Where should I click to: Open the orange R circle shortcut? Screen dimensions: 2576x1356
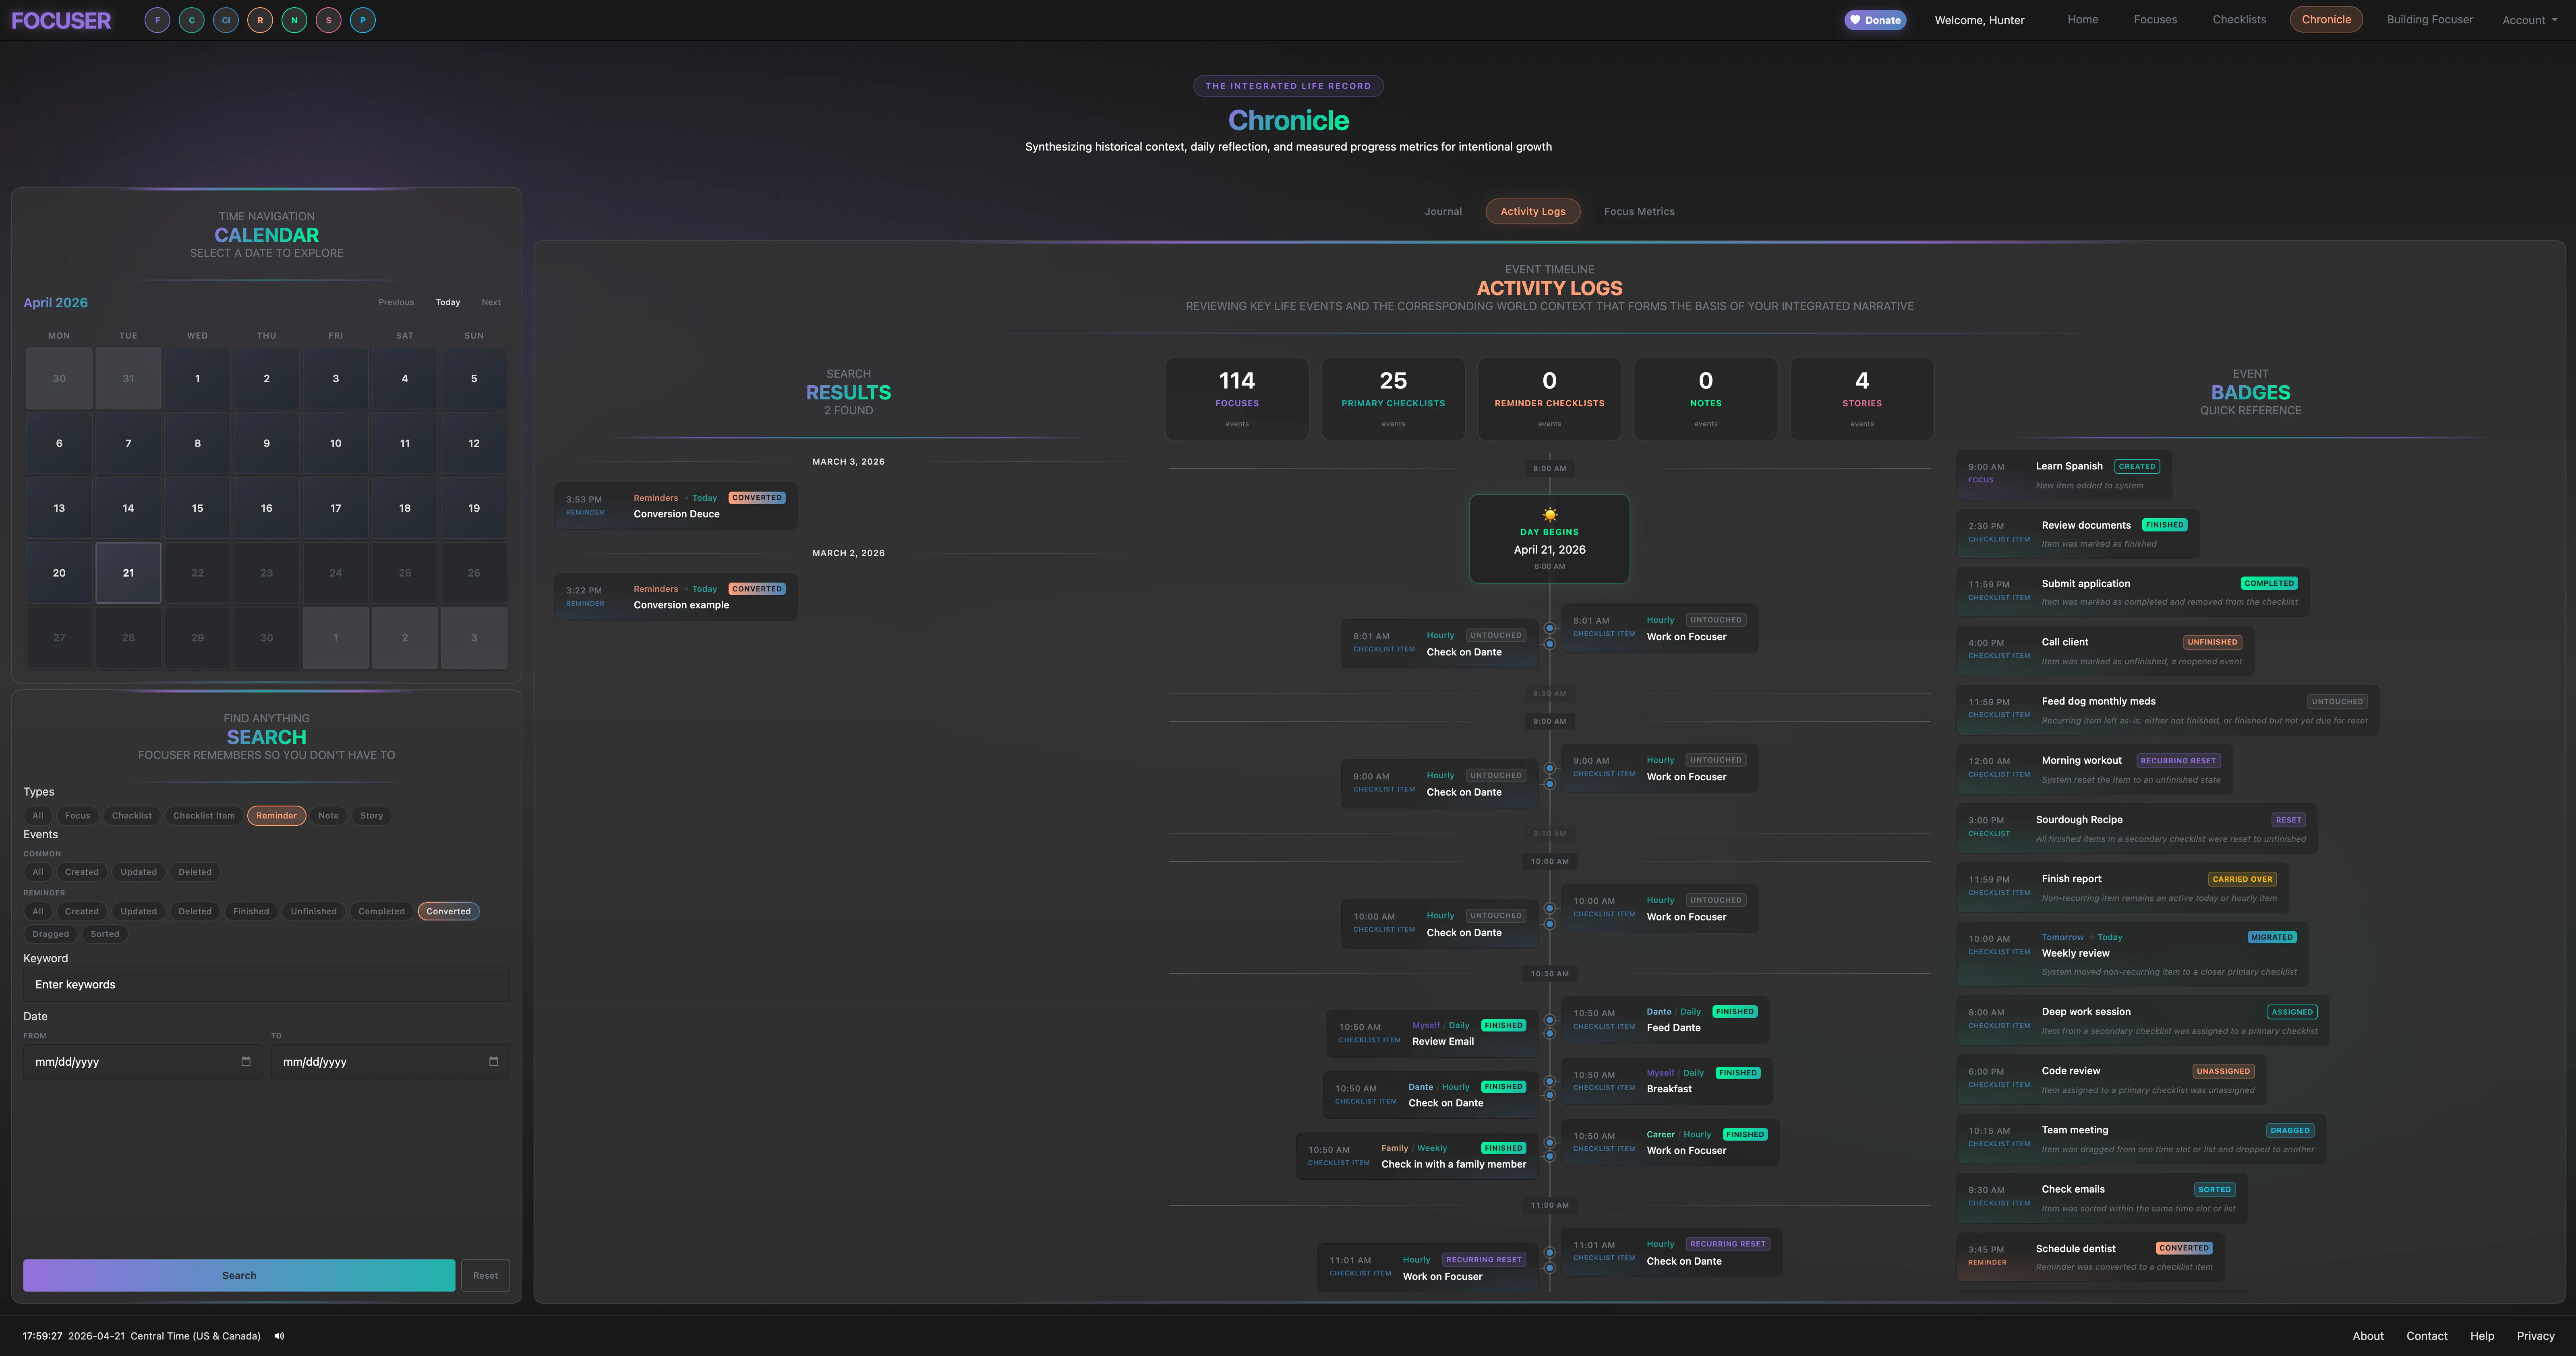point(260,20)
